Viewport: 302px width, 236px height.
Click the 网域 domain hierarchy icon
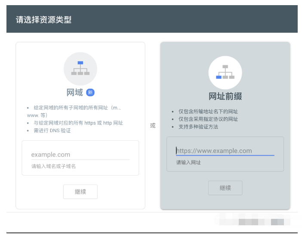(80, 69)
